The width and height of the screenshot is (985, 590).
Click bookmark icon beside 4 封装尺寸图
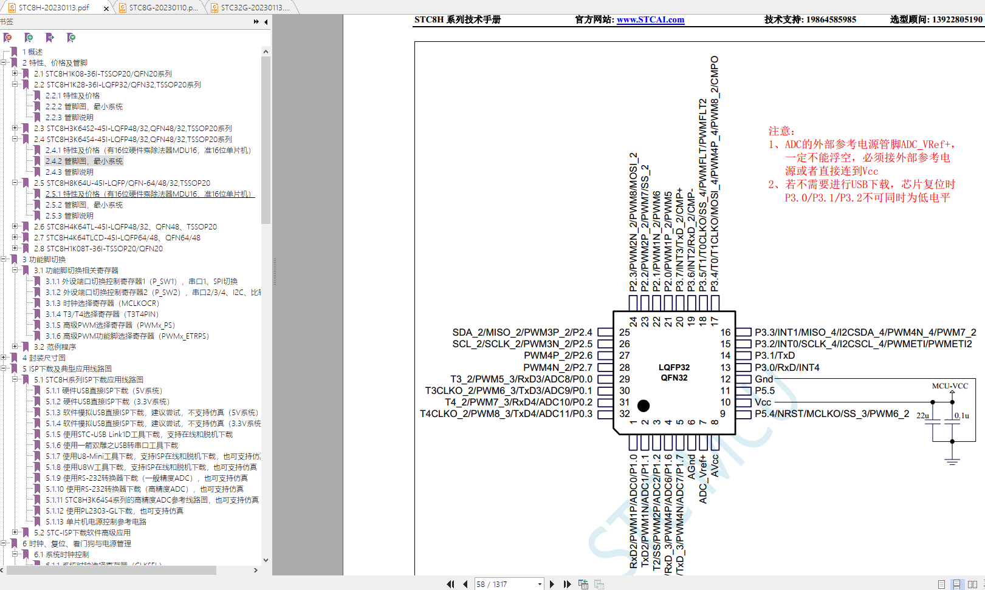14,358
